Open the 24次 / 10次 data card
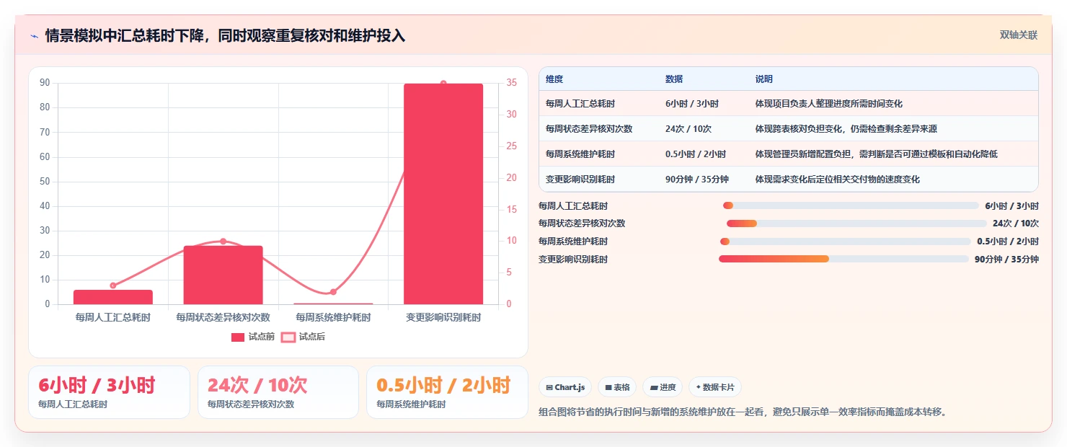The image size is (1067, 447). click(278, 392)
